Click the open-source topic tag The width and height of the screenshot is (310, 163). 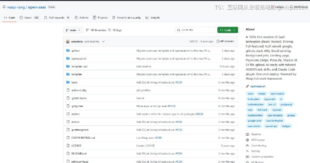pos(277,93)
